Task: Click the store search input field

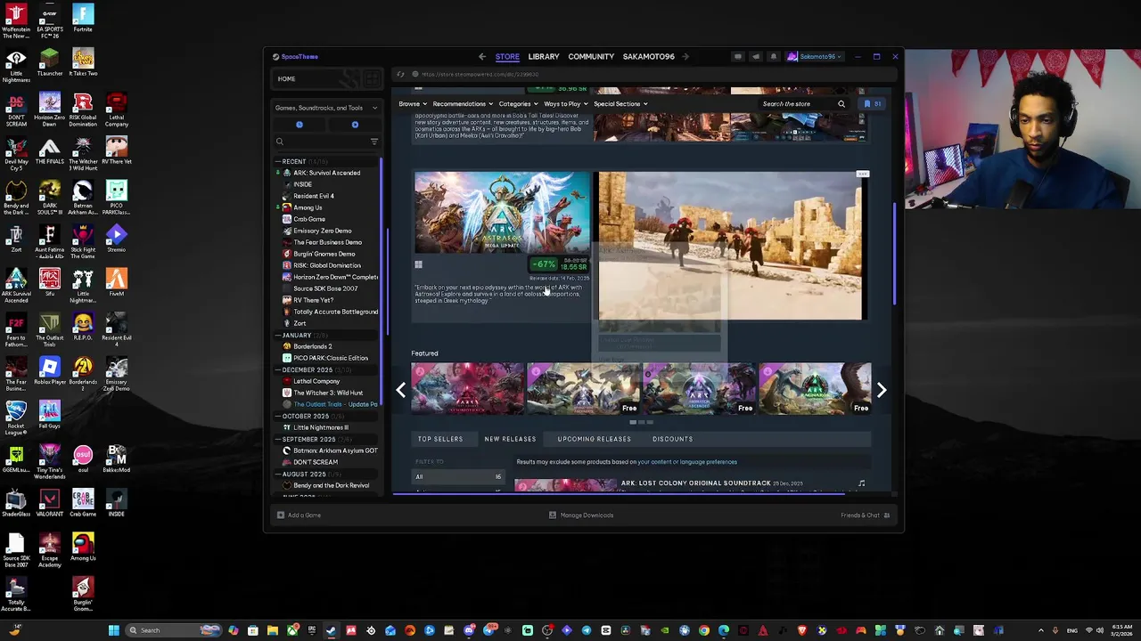Action: [796, 104]
